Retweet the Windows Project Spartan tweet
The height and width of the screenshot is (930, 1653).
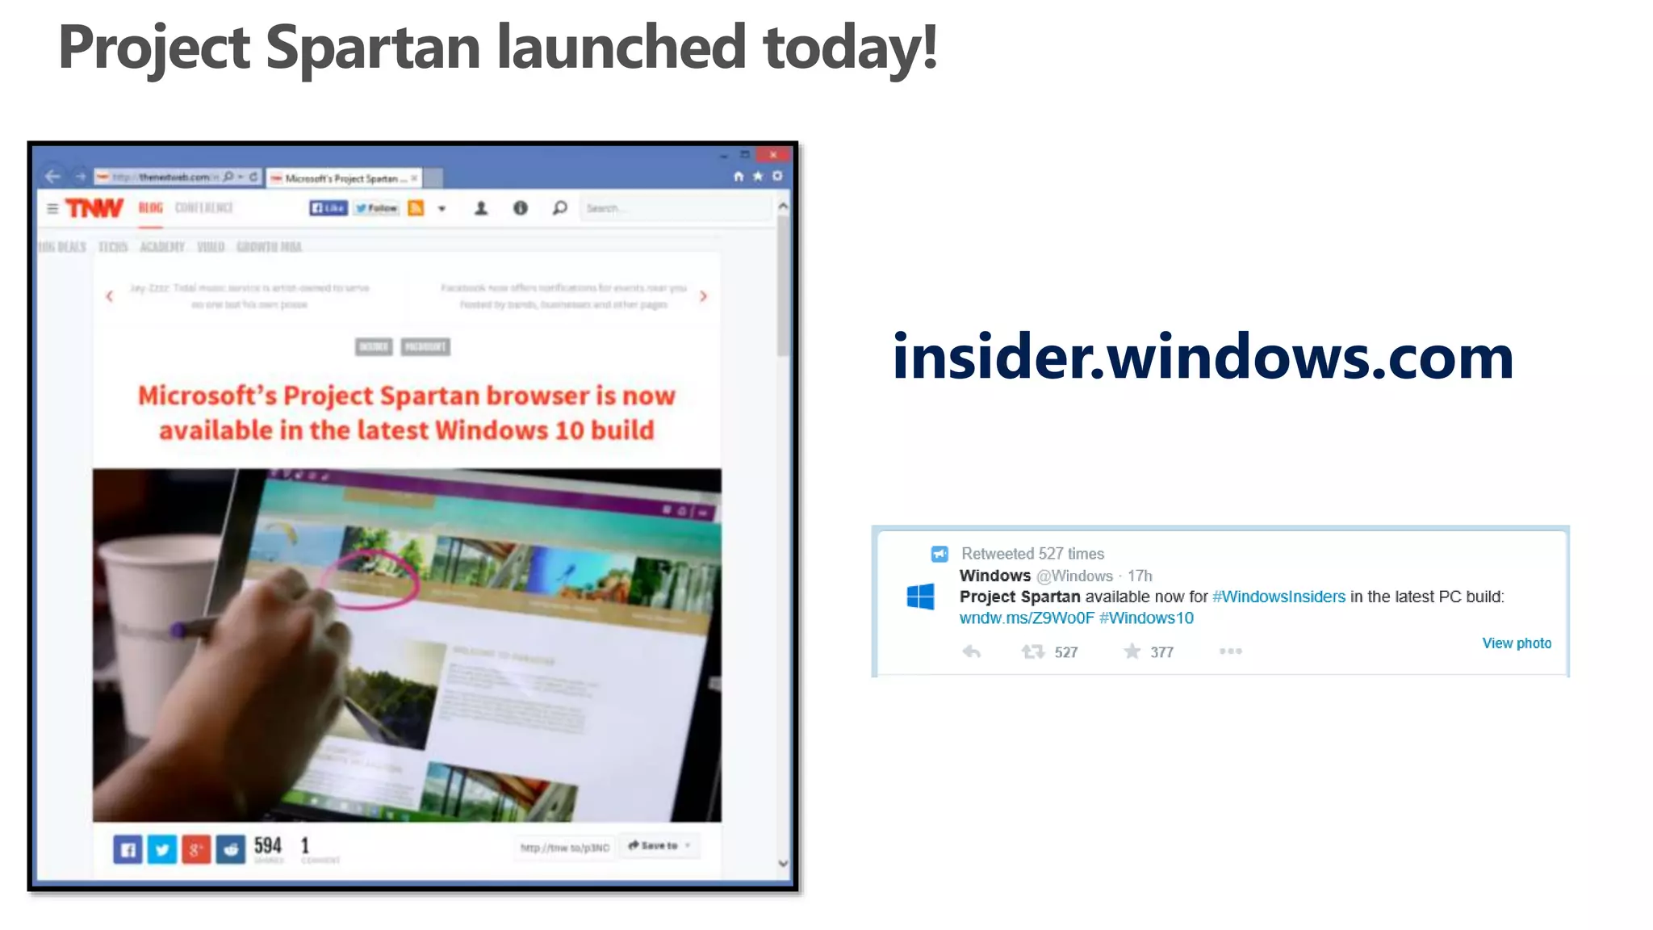coord(1033,651)
